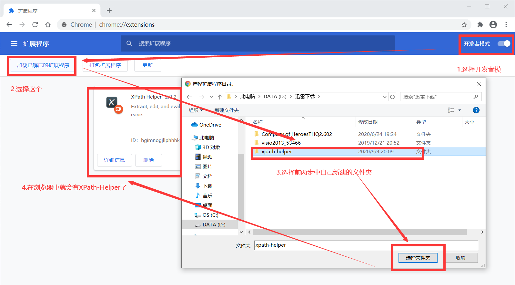The image size is (515, 285).
Task: Open the extensions hamburger menu
Action: tap(14, 43)
